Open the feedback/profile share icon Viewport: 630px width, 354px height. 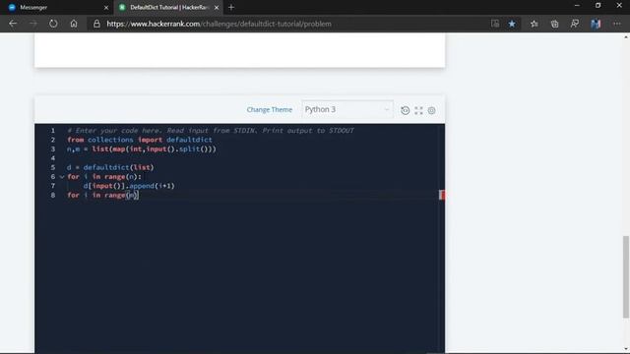point(575,24)
